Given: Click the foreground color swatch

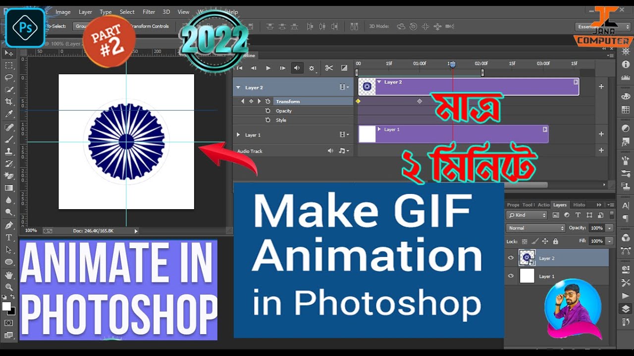Looking at the screenshot, I should (x=6, y=307).
